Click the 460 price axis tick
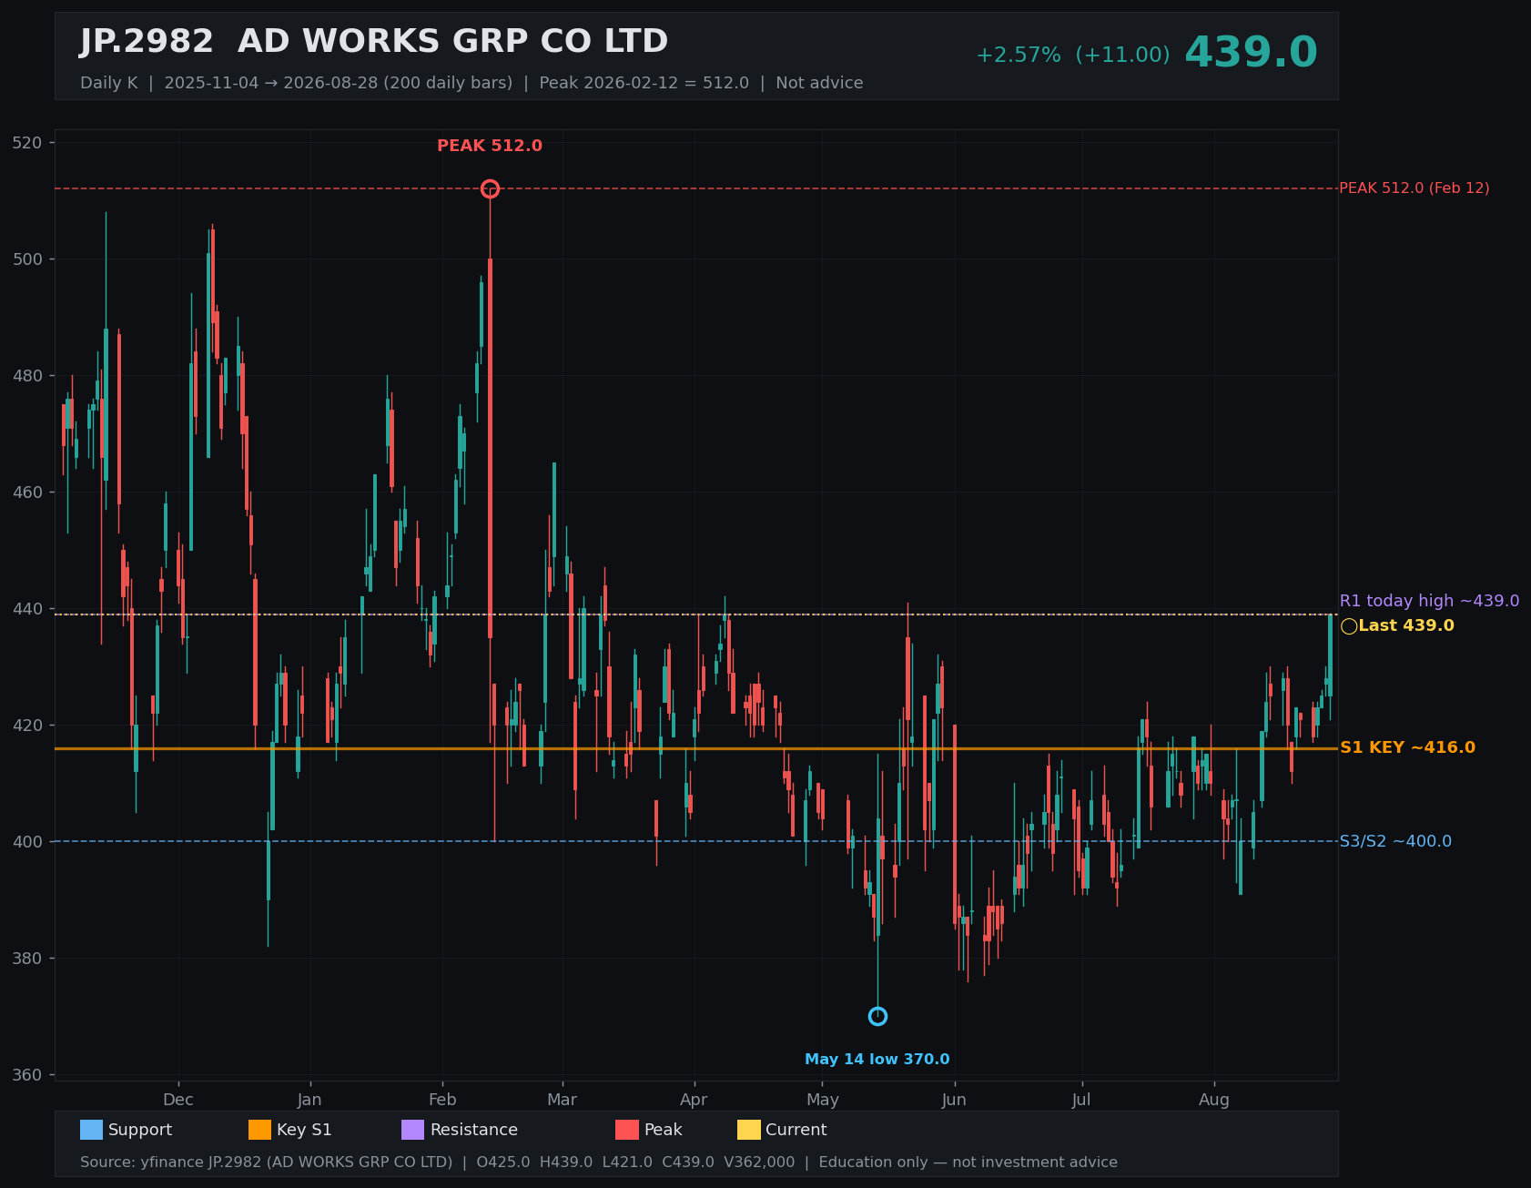This screenshot has width=1531, height=1188. click(27, 492)
